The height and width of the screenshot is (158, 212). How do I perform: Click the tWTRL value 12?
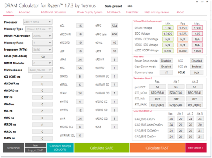80,110
